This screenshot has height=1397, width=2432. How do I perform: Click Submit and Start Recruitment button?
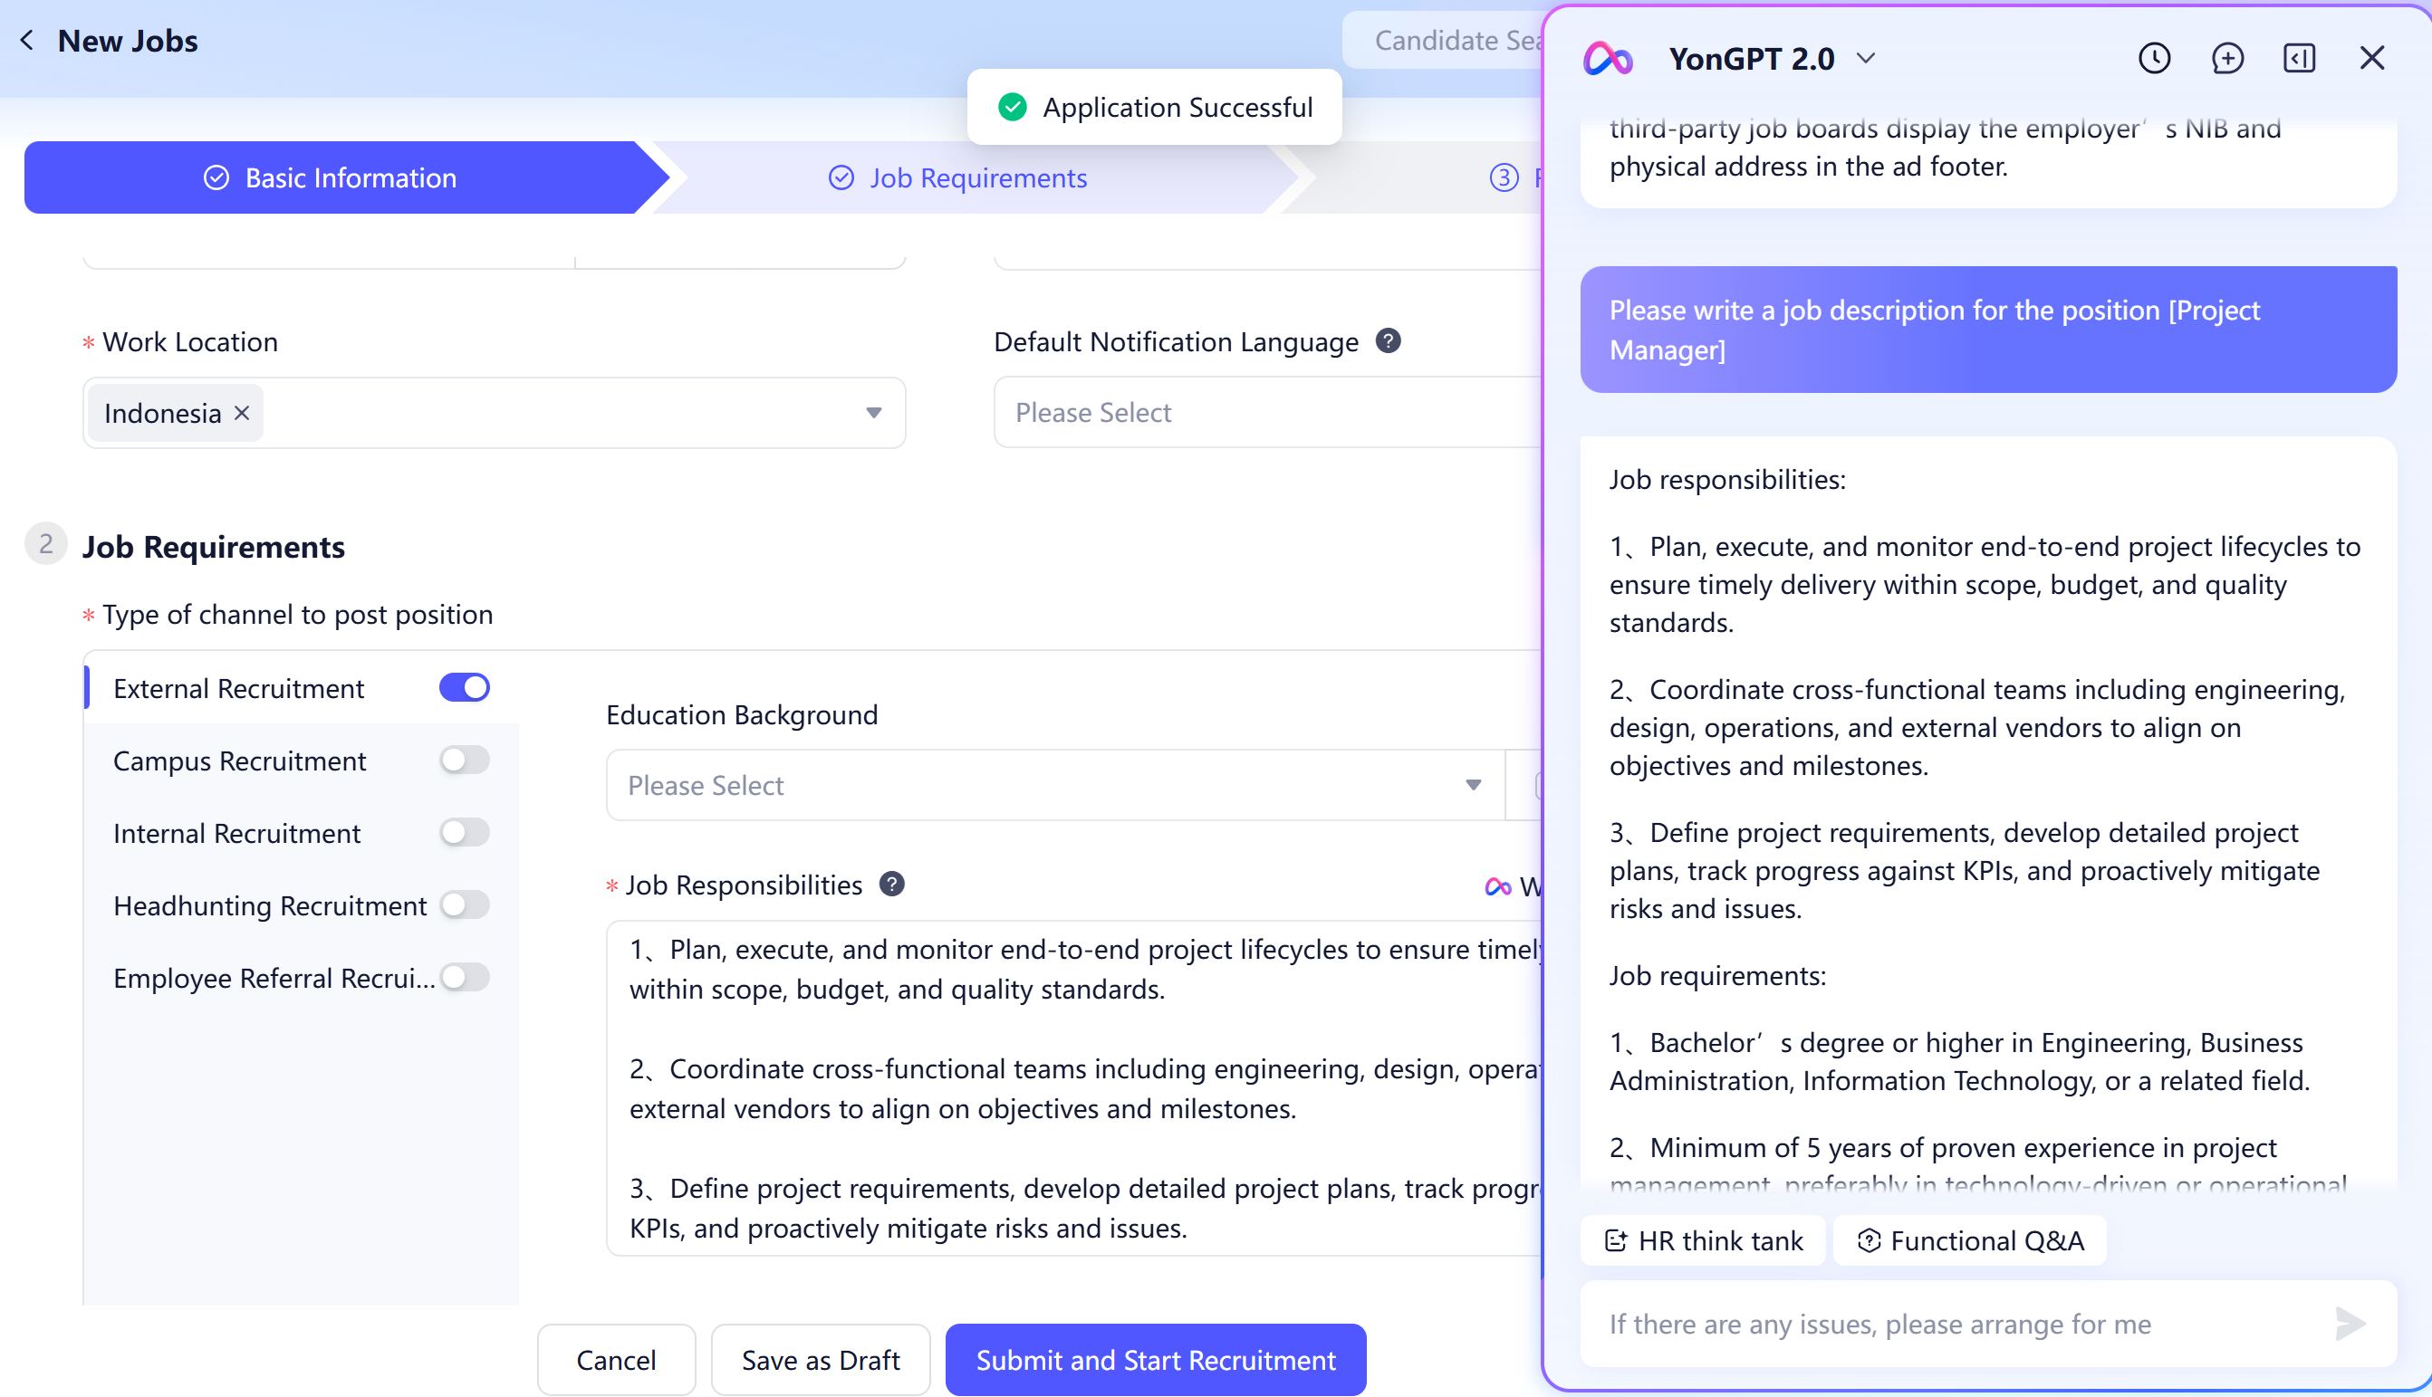click(1155, 1360)
